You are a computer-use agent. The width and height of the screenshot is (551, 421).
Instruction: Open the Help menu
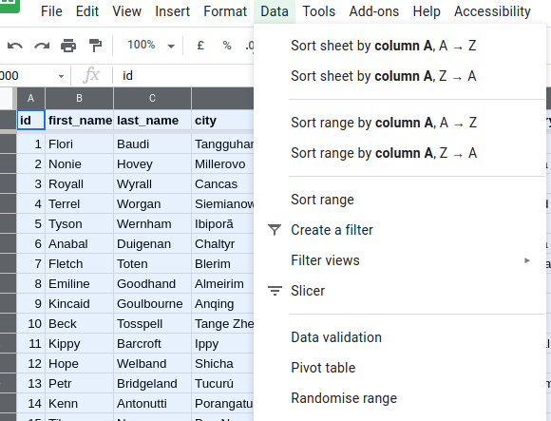(427, 11)
